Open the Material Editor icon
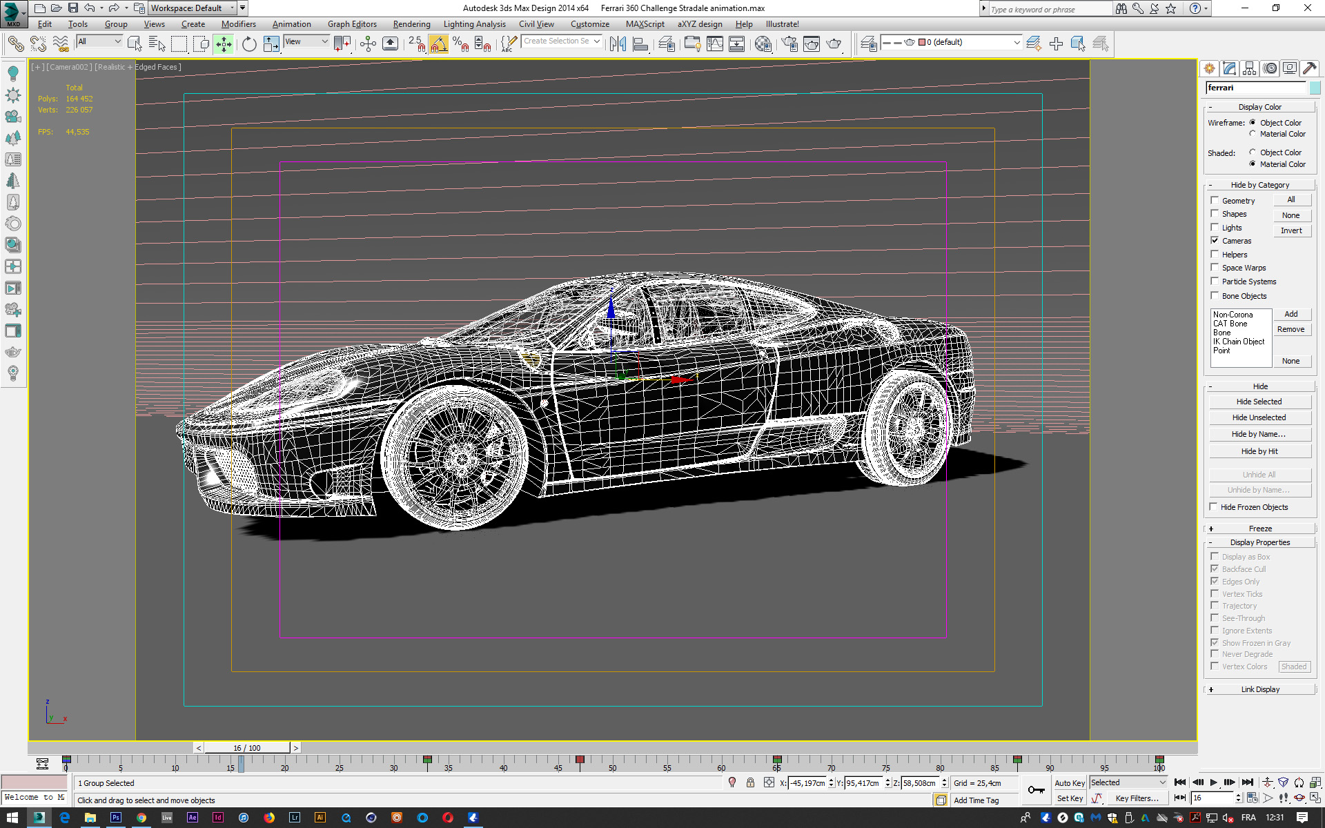Screen dimensions: 1325x828 tap(763, 44)
